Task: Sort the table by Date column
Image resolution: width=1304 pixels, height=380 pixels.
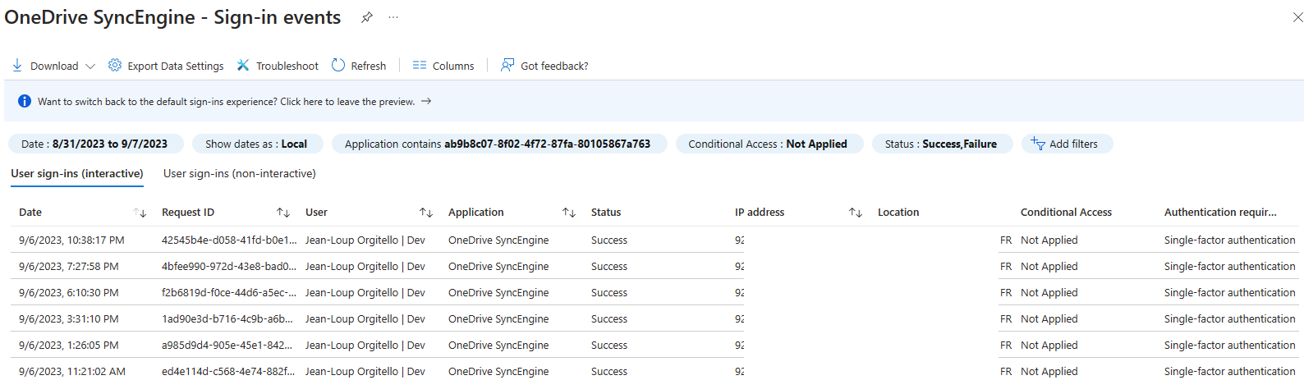Action: pos(140,213)
